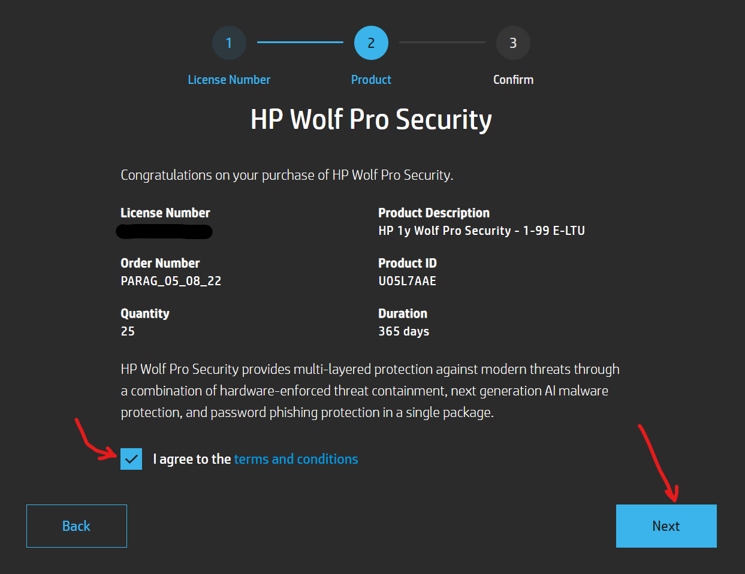Click the progress line between steps 1 and 2
The height and width of the screenshot is (574, 745).
(x=300, y=43)
